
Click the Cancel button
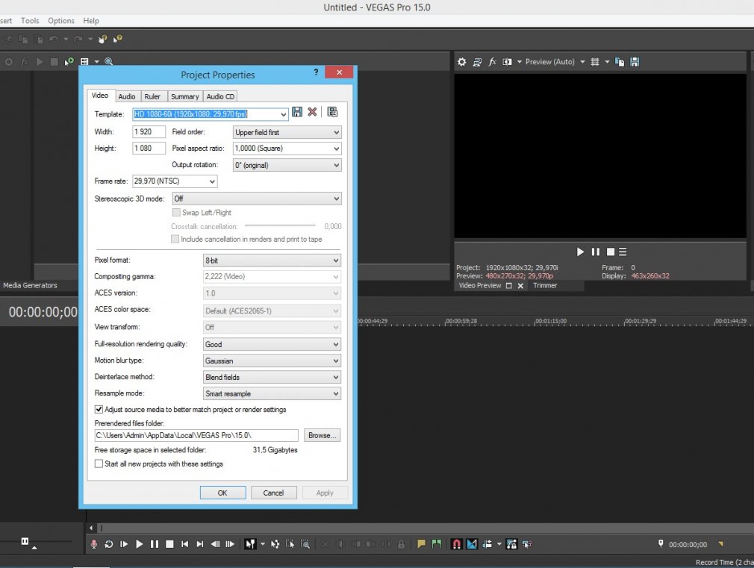point(274,493)
